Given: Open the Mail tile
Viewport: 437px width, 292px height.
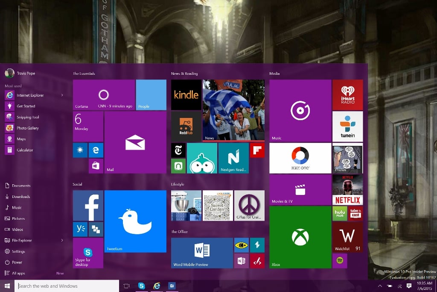Looking at the screenshot, I should tap(135, 142).
